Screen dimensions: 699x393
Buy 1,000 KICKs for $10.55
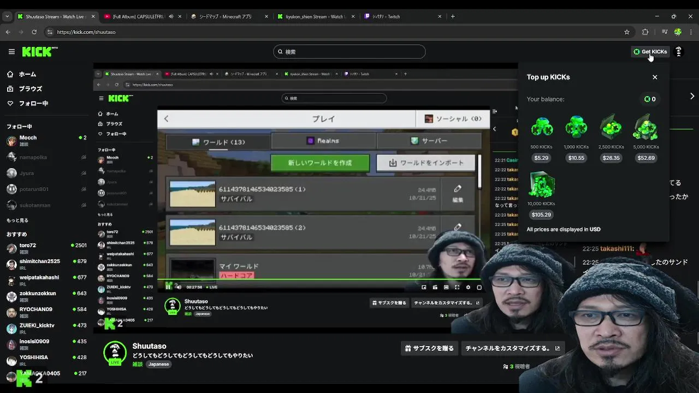(576, 158)
